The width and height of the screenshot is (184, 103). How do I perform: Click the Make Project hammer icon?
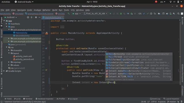68,13
